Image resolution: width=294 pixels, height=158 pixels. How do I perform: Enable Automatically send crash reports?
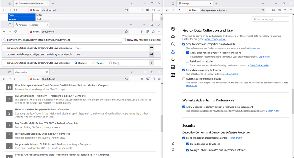pyautogui.click(x=184, y=79)
